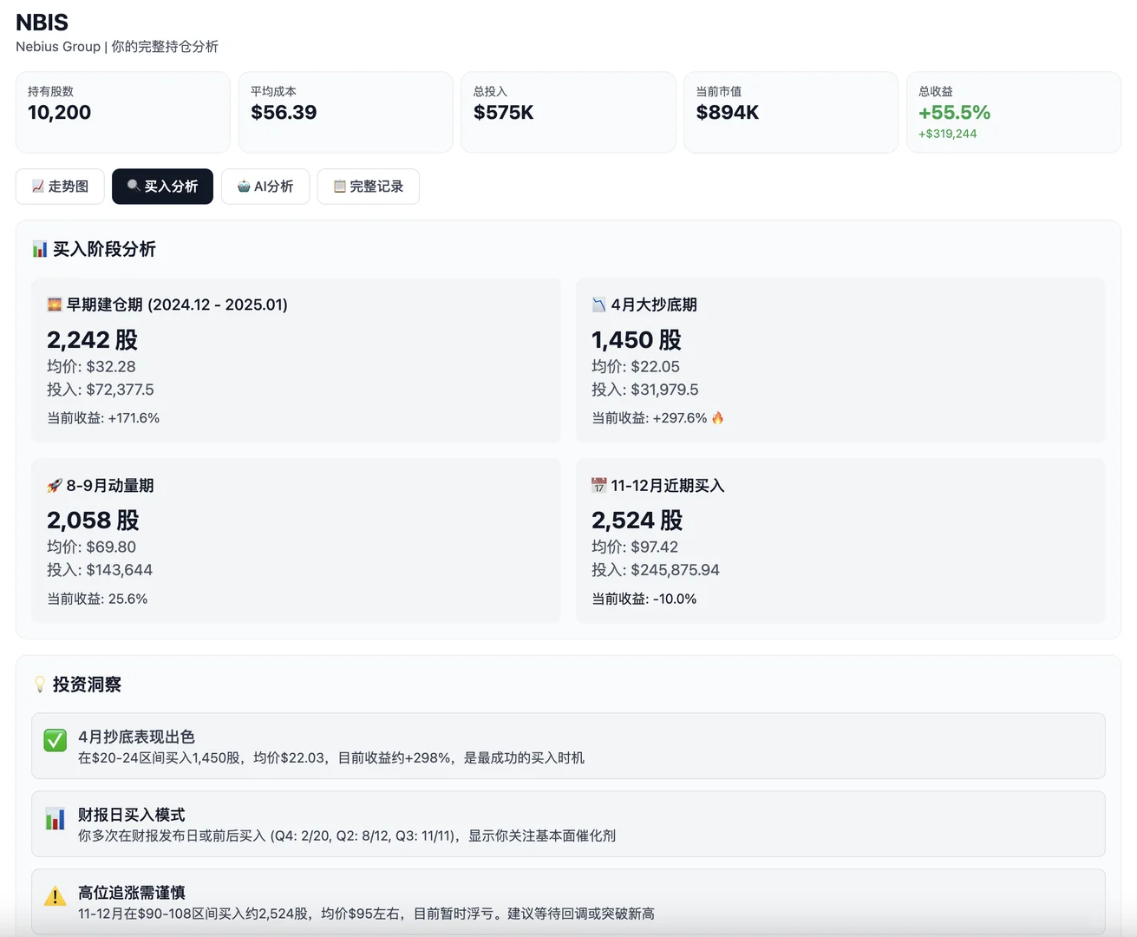Click the return 当前收益: +297.6%
This screenshot has width=1137, height=937.
tap(650, 418)
